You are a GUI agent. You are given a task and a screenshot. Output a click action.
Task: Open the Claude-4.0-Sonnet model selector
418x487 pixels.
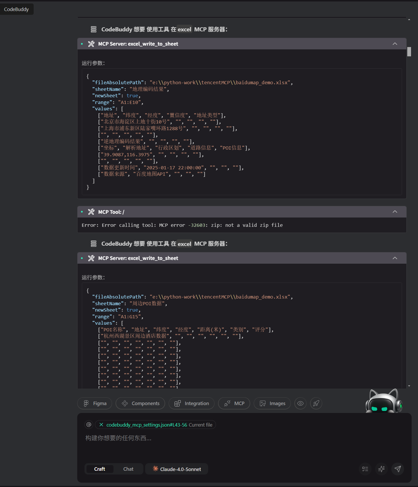click(x=176, y=469)
